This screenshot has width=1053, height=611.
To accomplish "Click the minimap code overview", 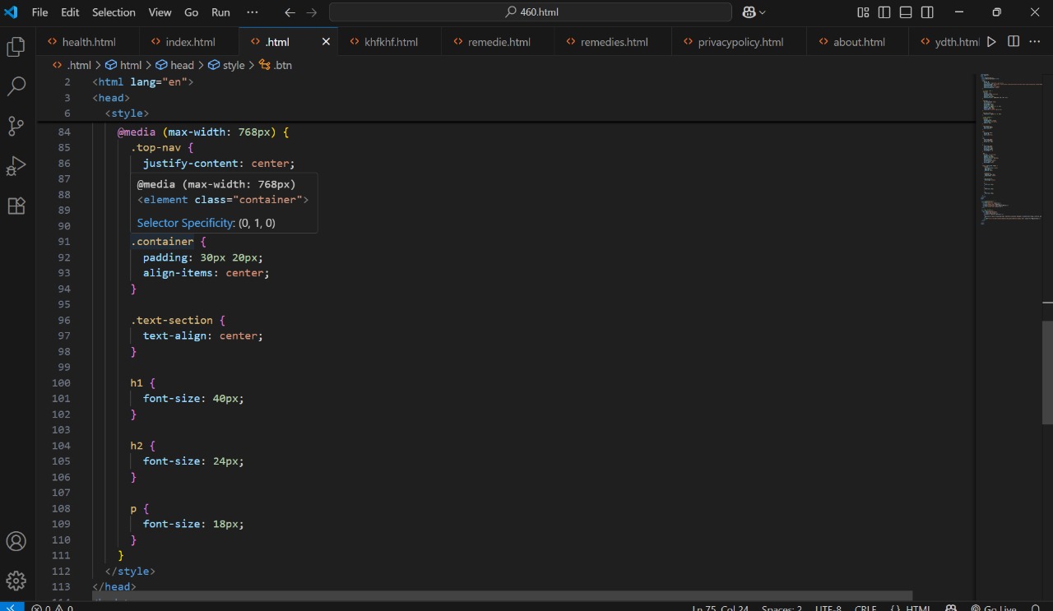I will [x=1009, y=148].
